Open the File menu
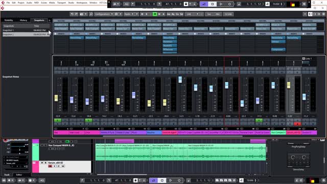327x184 pixels. (x=8, y=3)
